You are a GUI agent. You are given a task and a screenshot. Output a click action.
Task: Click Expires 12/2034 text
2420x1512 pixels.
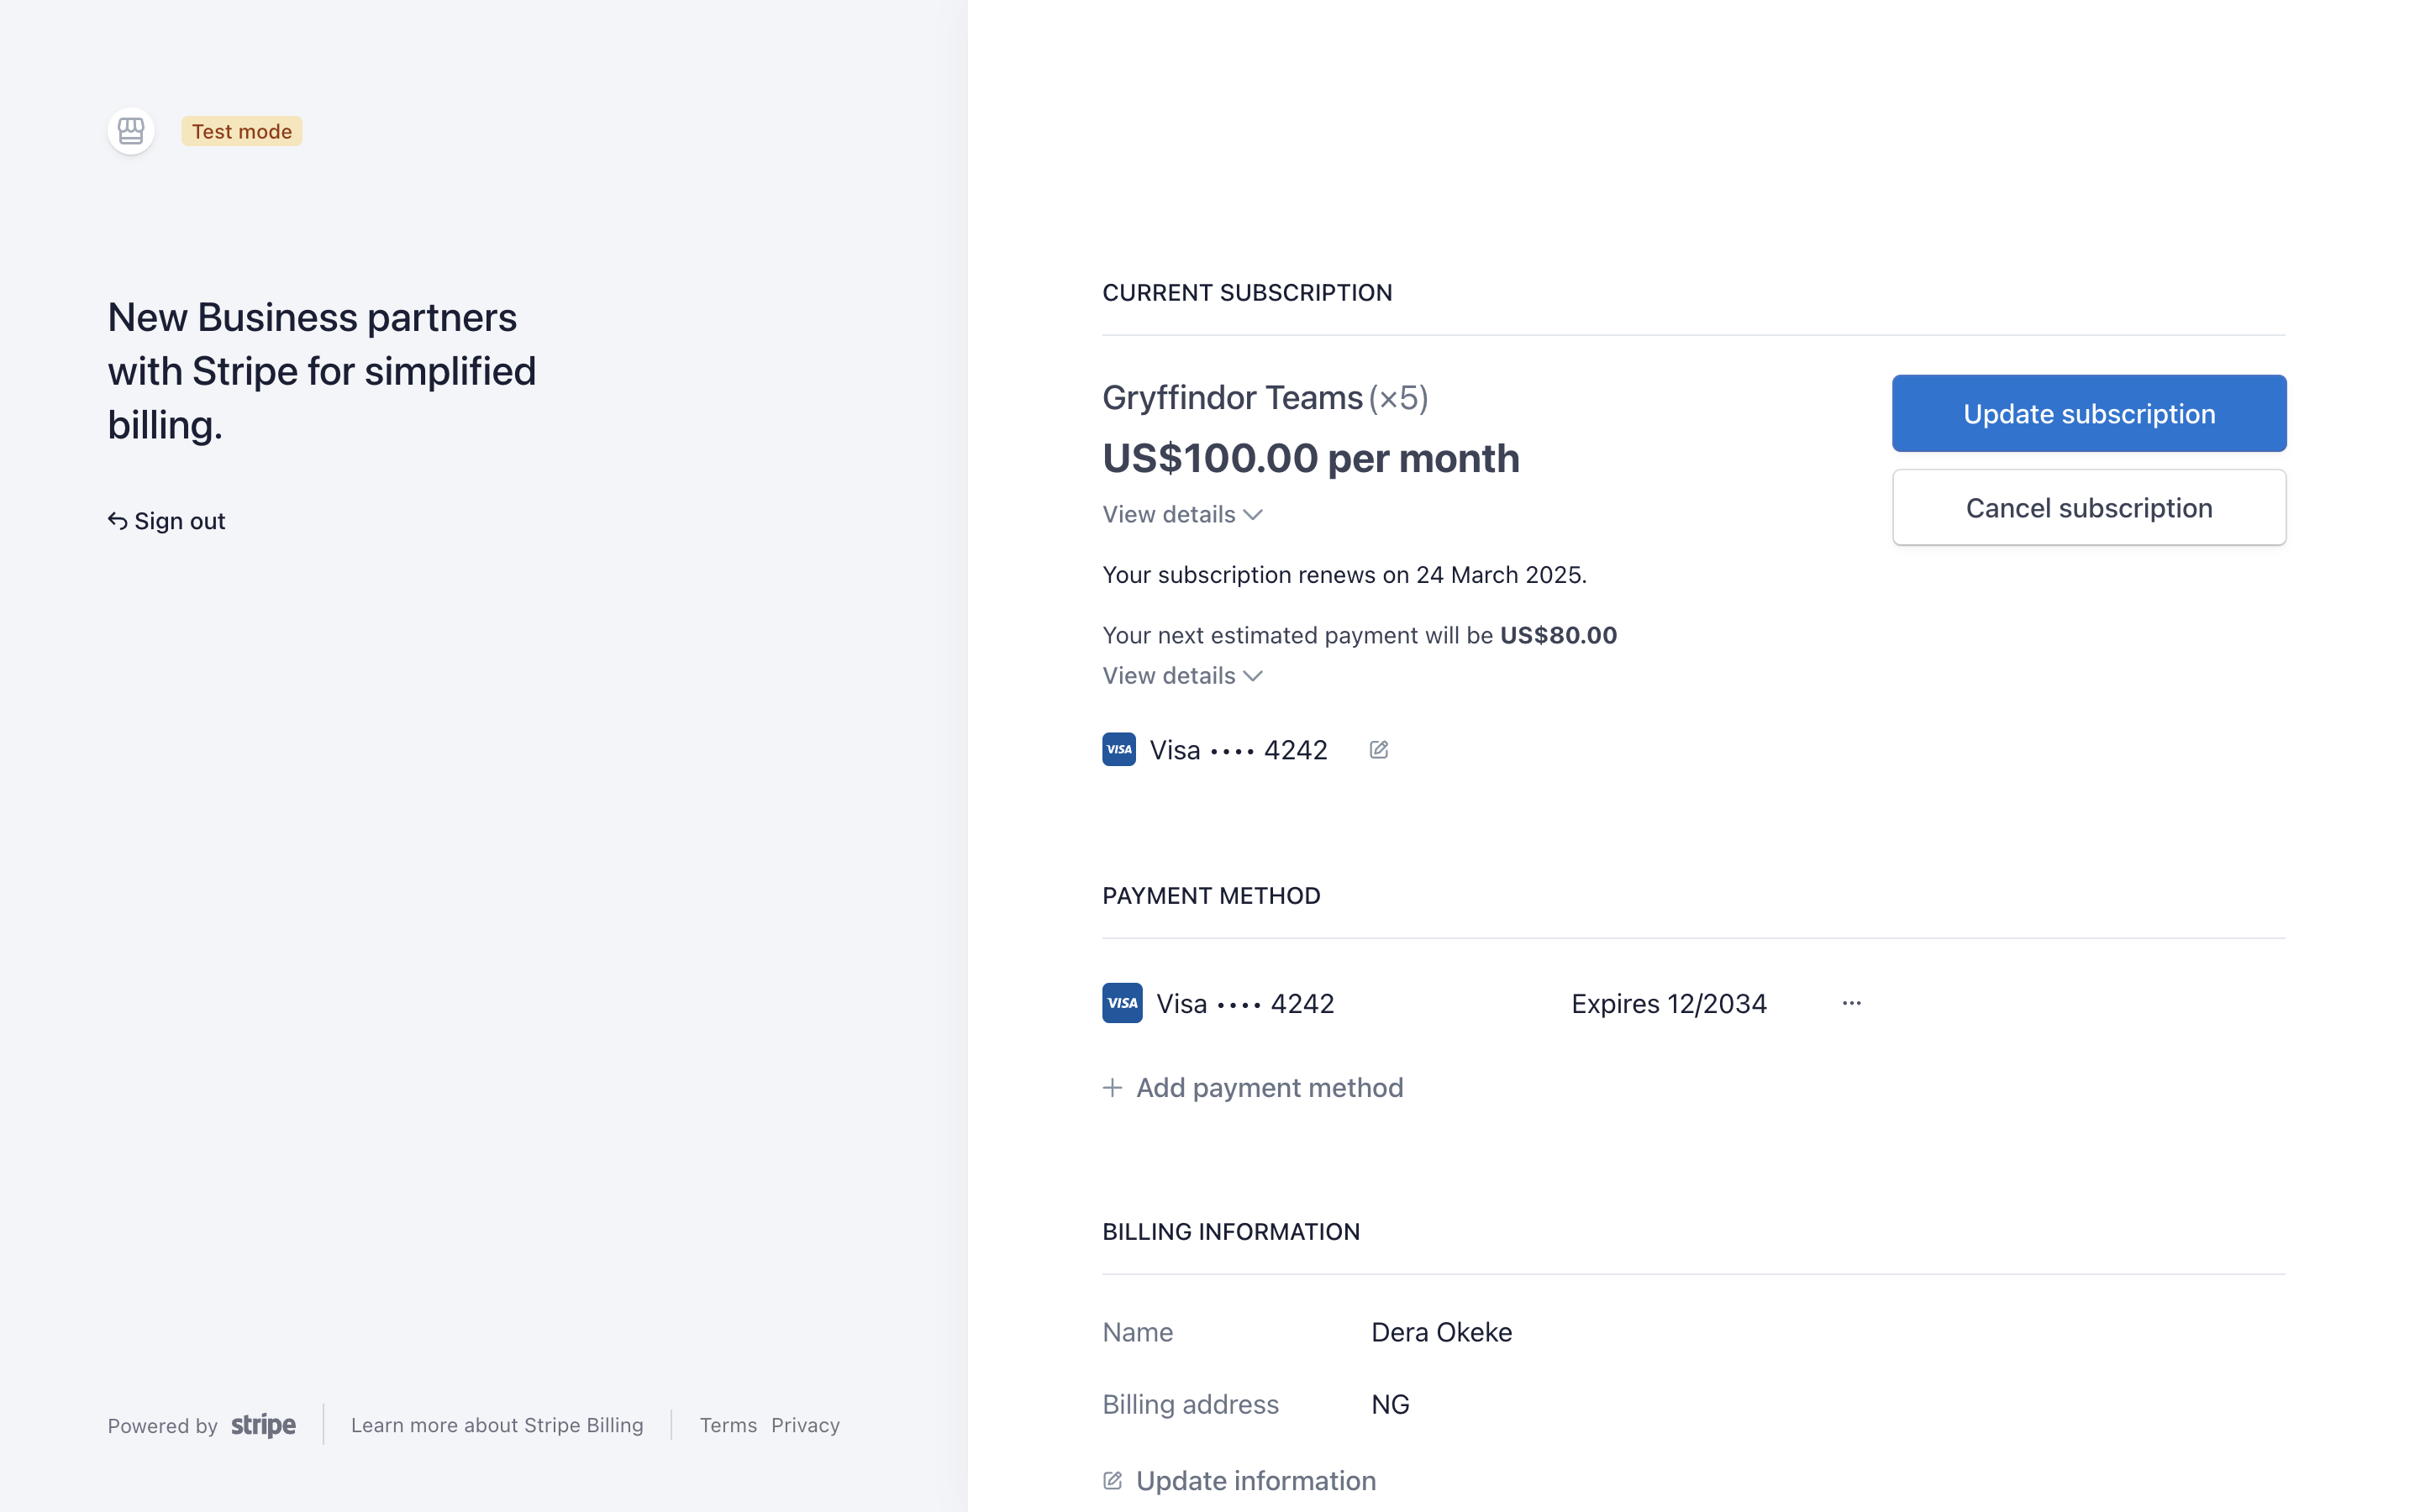1669,1003
